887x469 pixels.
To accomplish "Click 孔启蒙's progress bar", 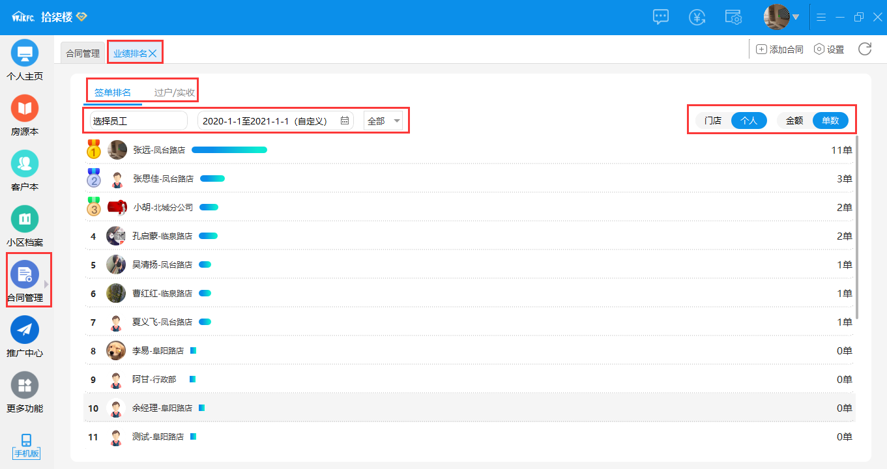I will click(x=208, y=236).
